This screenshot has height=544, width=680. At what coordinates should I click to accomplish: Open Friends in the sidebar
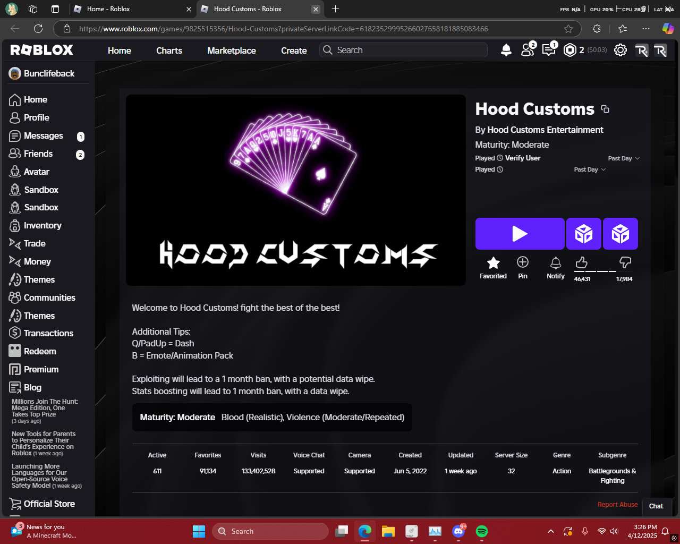click(38, 154)
